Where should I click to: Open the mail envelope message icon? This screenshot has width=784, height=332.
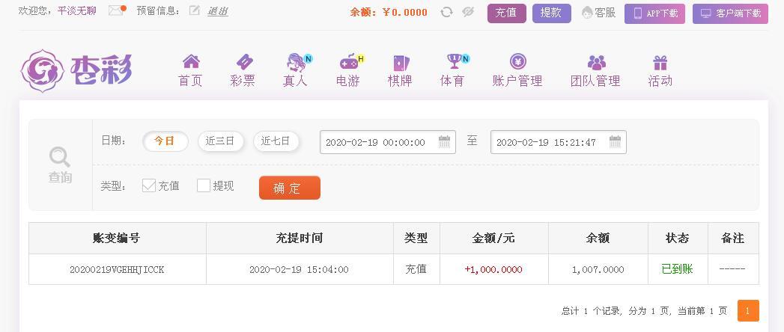(x=116, y=10)
